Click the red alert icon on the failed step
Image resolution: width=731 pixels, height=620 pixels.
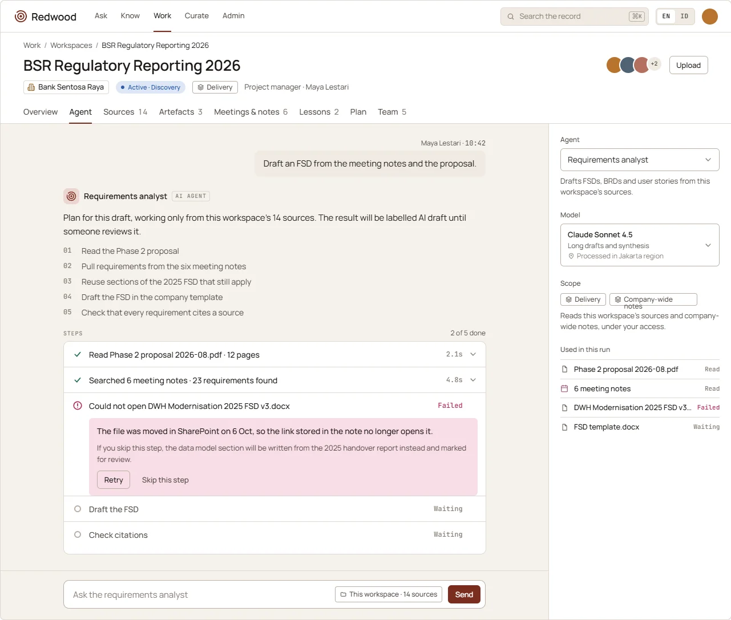tap(78, 406)
